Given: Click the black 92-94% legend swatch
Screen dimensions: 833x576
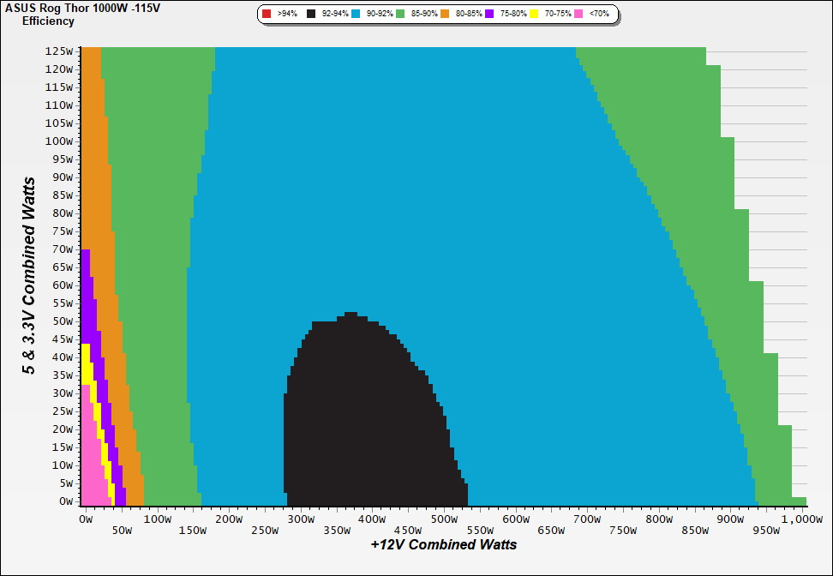Looking at the screenshot, I should coord(311,15).
